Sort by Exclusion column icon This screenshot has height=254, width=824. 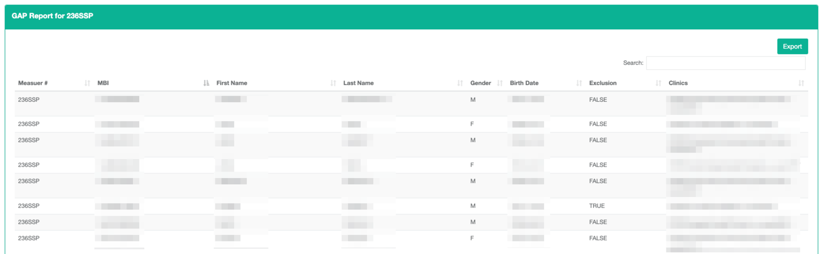tap(658, 83)
